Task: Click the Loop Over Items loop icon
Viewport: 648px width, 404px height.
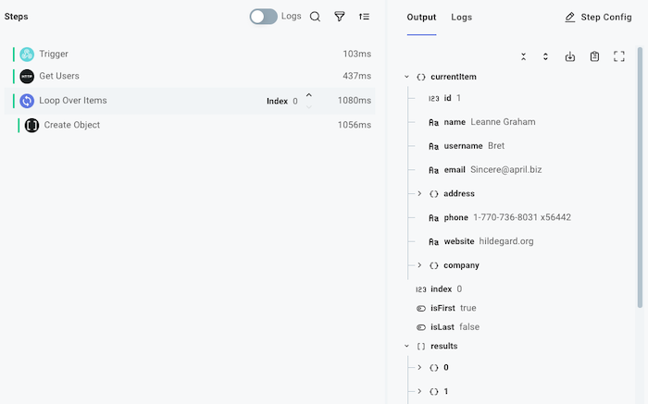Action: (x=27, y=101)
